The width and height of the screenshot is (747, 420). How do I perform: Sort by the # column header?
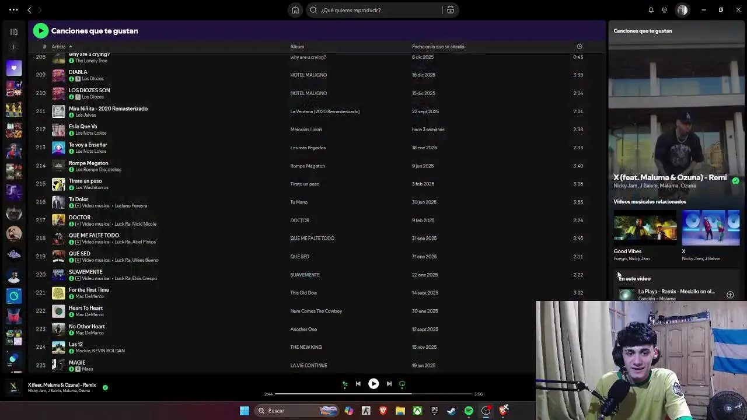44,47
